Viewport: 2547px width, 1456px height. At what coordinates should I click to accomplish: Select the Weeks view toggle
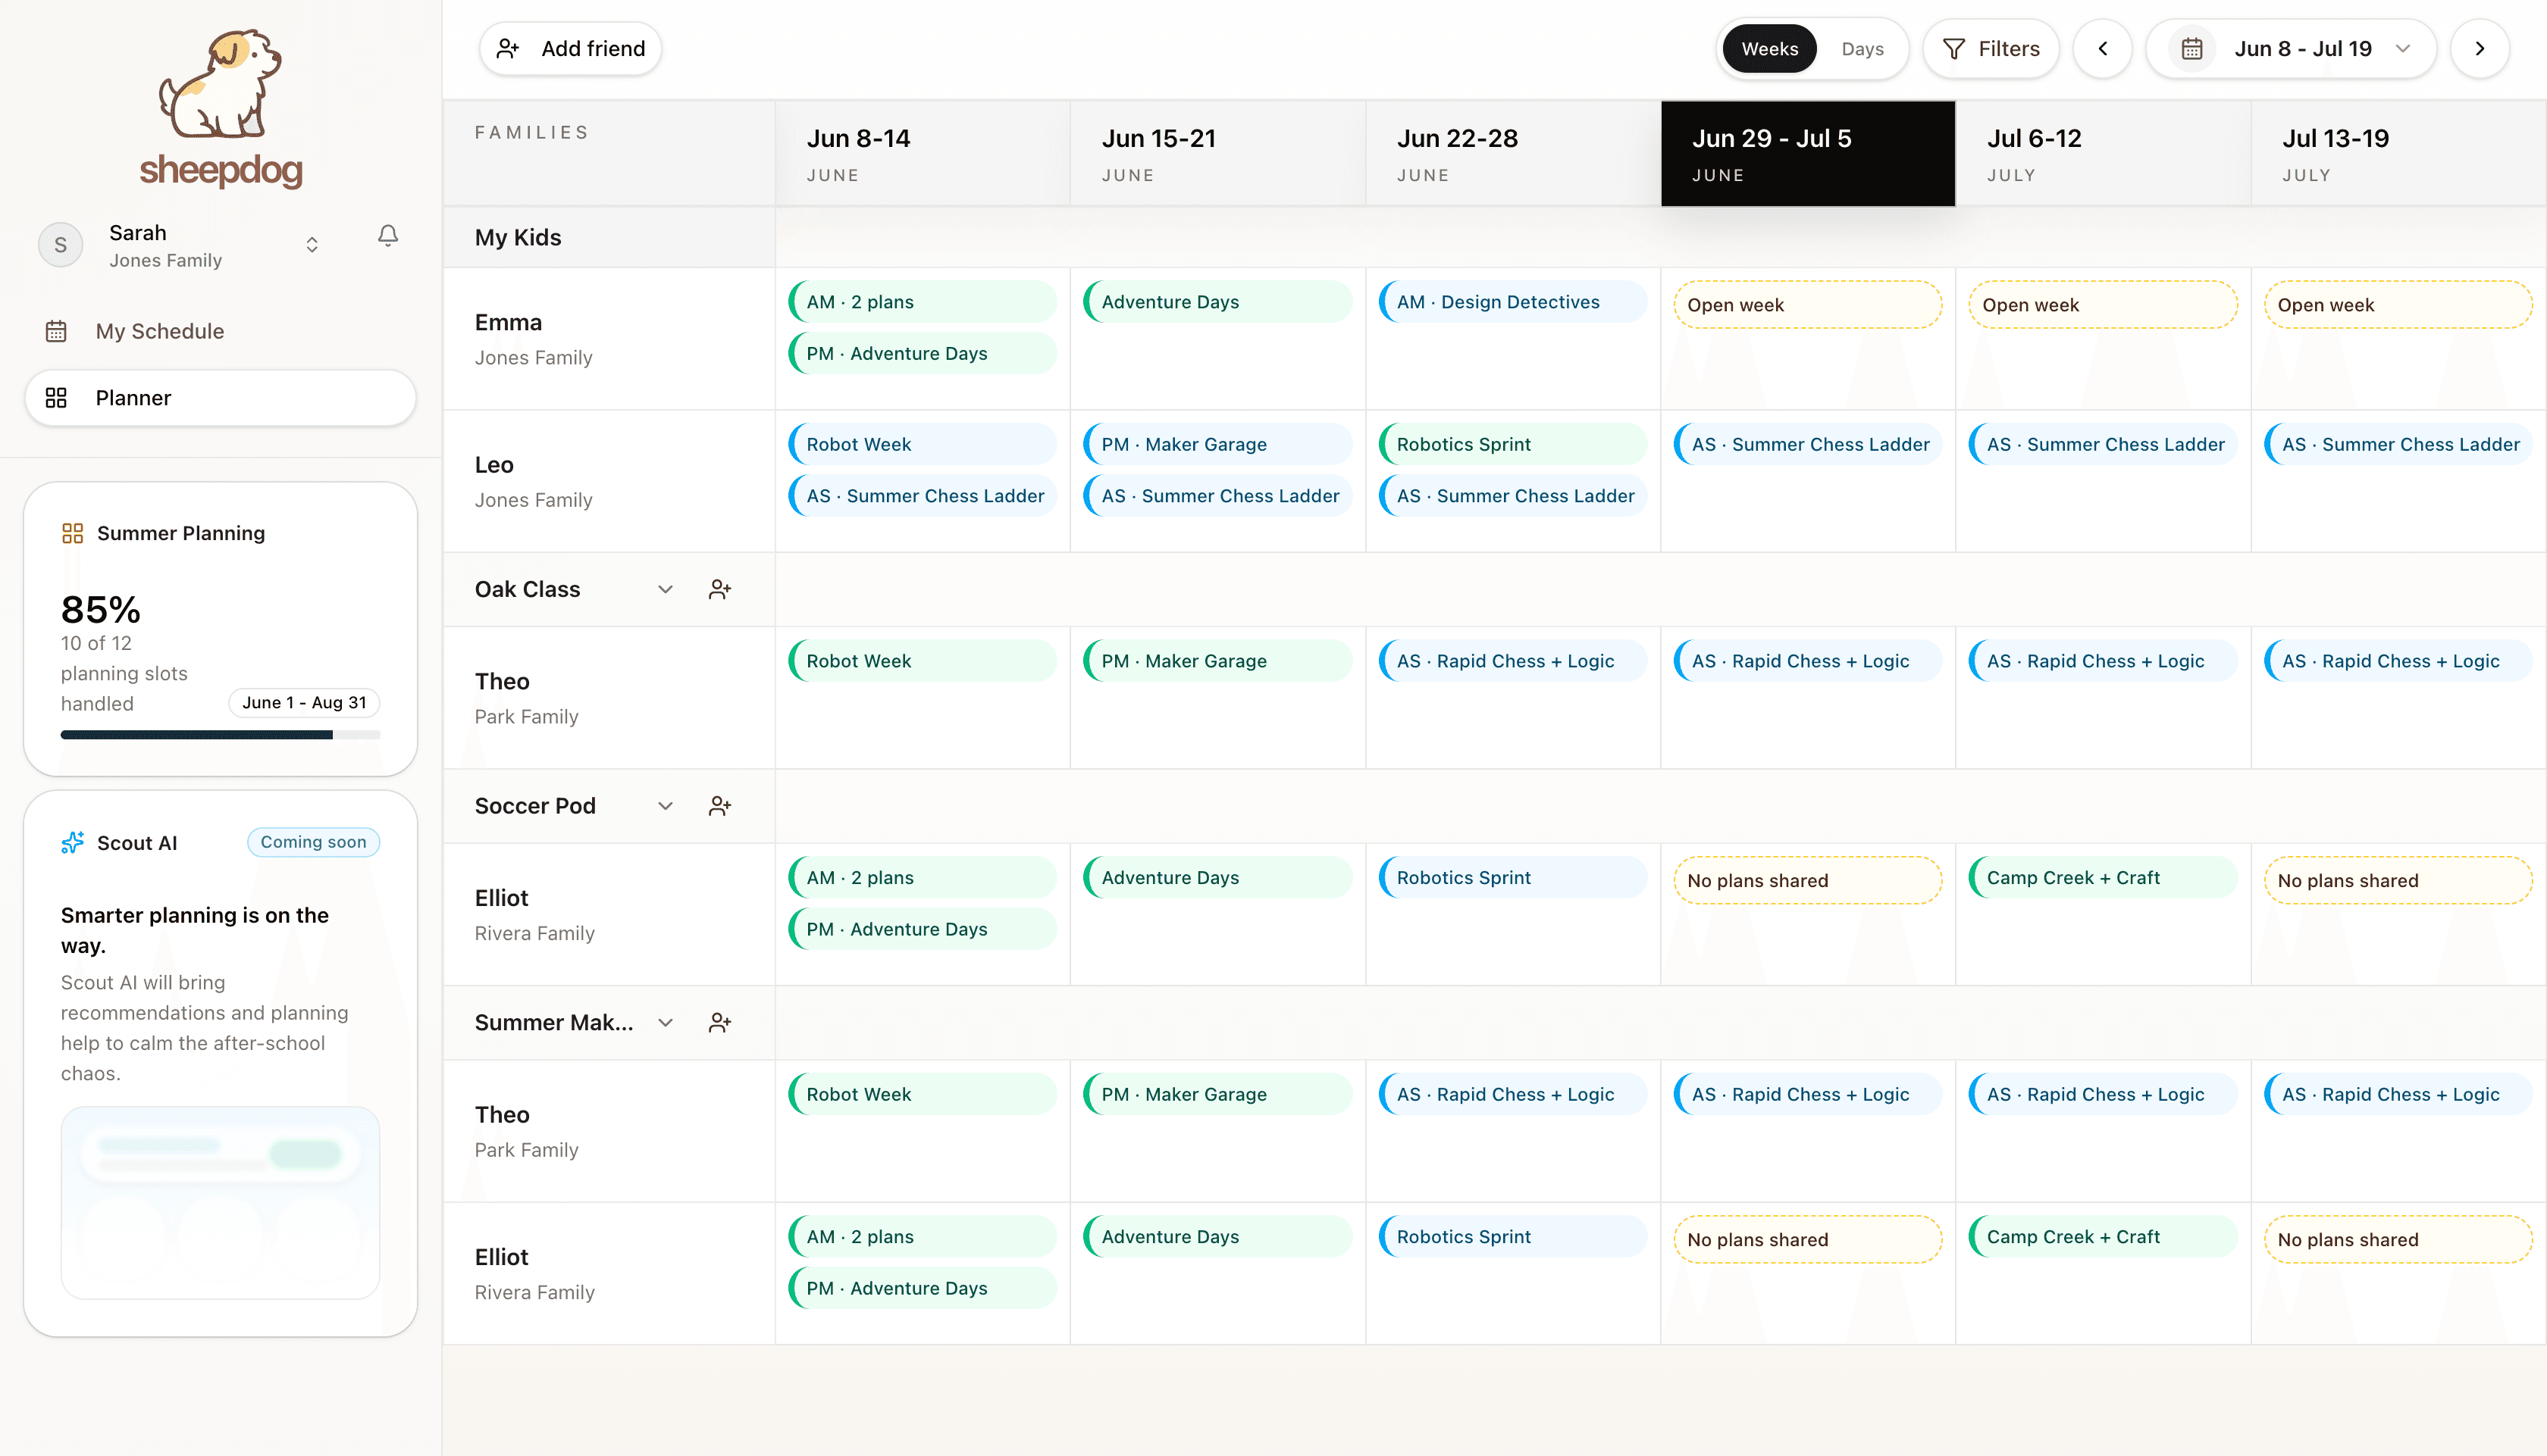(x=1768, y=48)
